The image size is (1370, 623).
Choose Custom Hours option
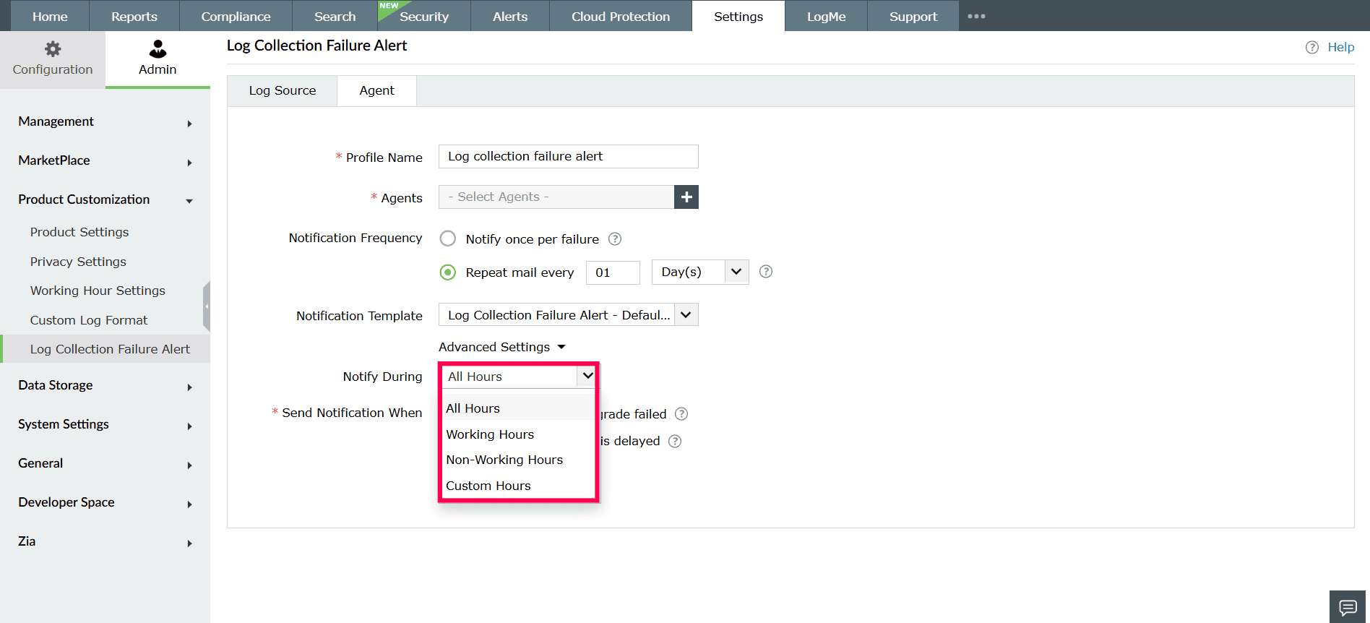coord(517,486)
